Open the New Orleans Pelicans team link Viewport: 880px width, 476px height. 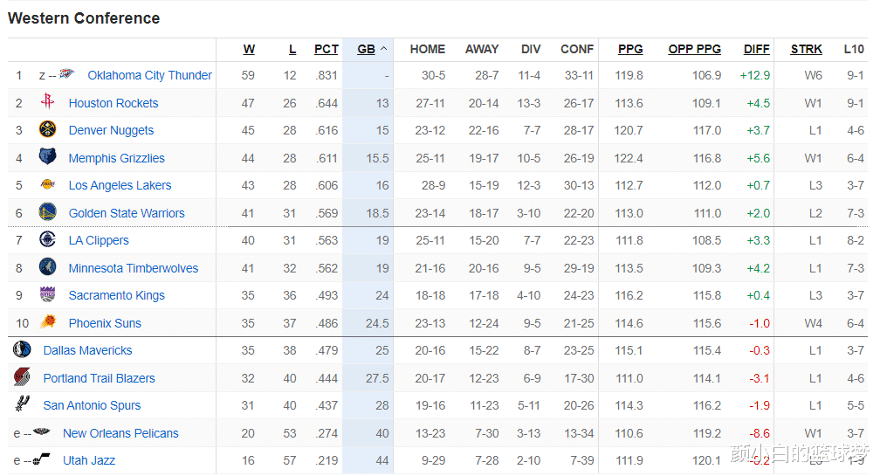pyautogui.click(x=120, y=433)
